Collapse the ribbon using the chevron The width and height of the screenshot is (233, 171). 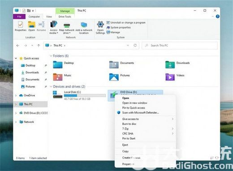coord(213,17)
